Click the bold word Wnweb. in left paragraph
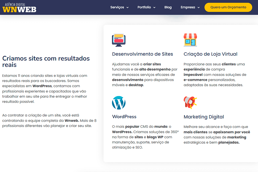 click(72, 121)
